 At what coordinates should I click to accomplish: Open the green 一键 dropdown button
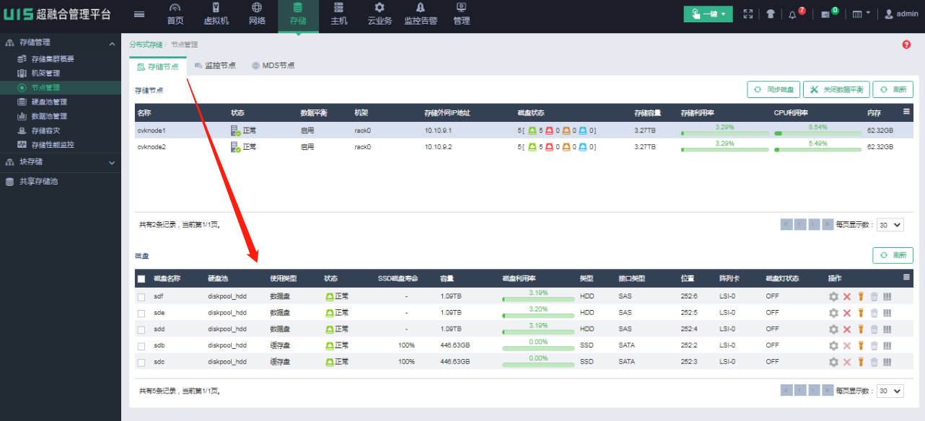pos(708,14)
